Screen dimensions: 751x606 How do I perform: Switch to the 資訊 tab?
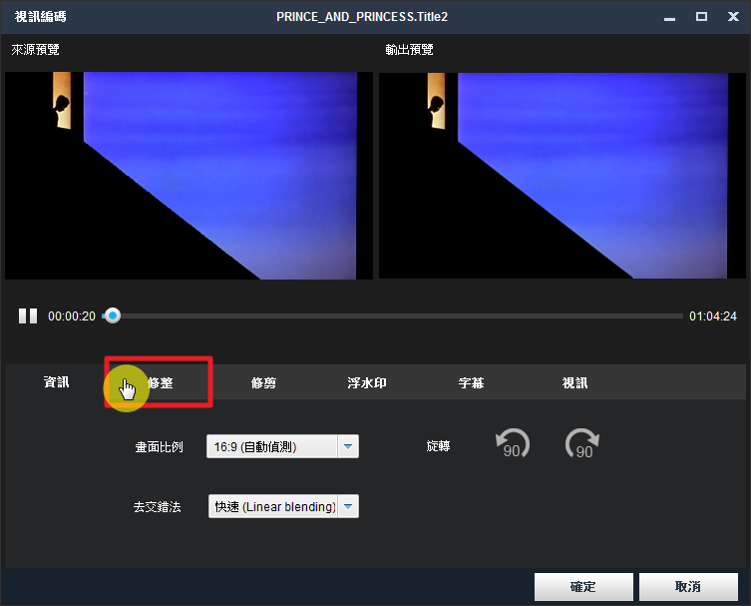(x=57, y=382)
